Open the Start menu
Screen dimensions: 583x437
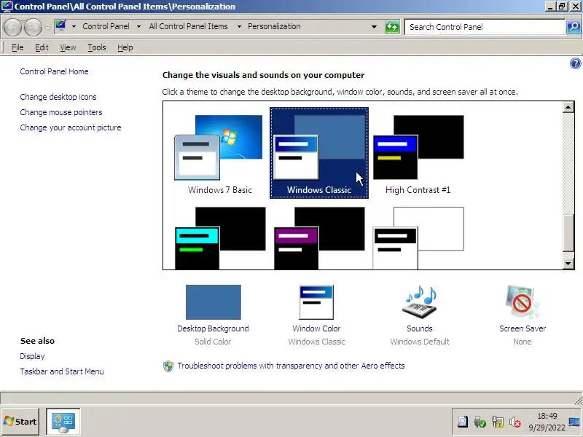(x=20, y=422)
